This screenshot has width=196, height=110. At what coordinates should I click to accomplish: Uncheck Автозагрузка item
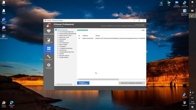[x=58, y=50]
